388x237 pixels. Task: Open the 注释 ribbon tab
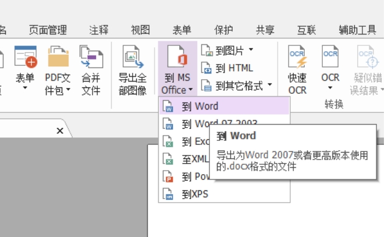pos(99,30)
